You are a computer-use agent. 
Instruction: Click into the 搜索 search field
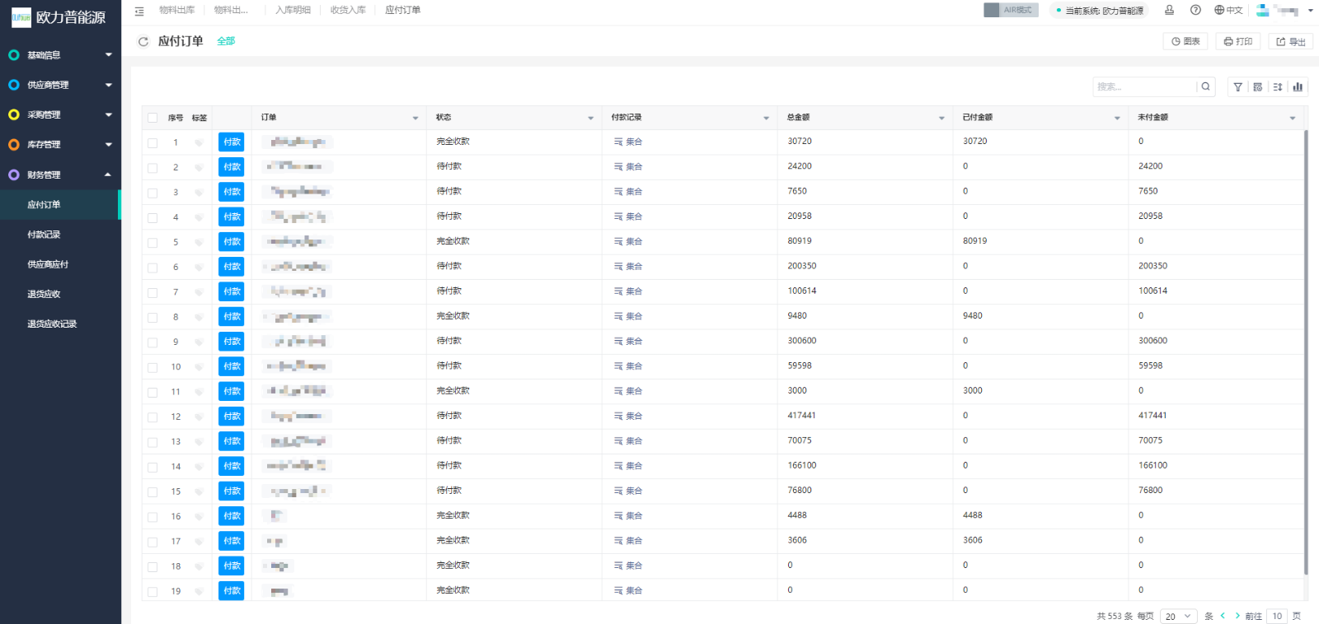1144,86
